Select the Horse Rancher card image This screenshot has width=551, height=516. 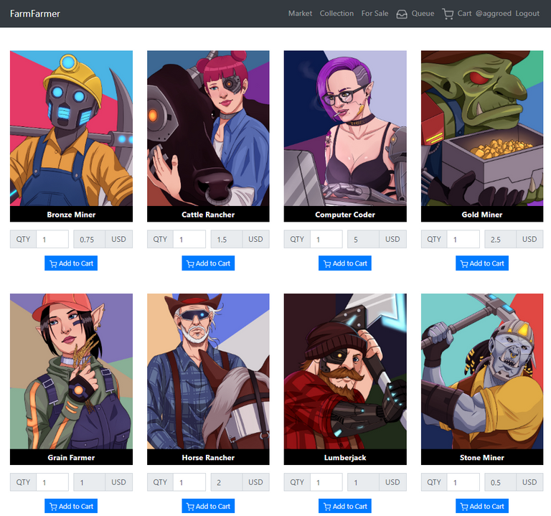point(208,371)
